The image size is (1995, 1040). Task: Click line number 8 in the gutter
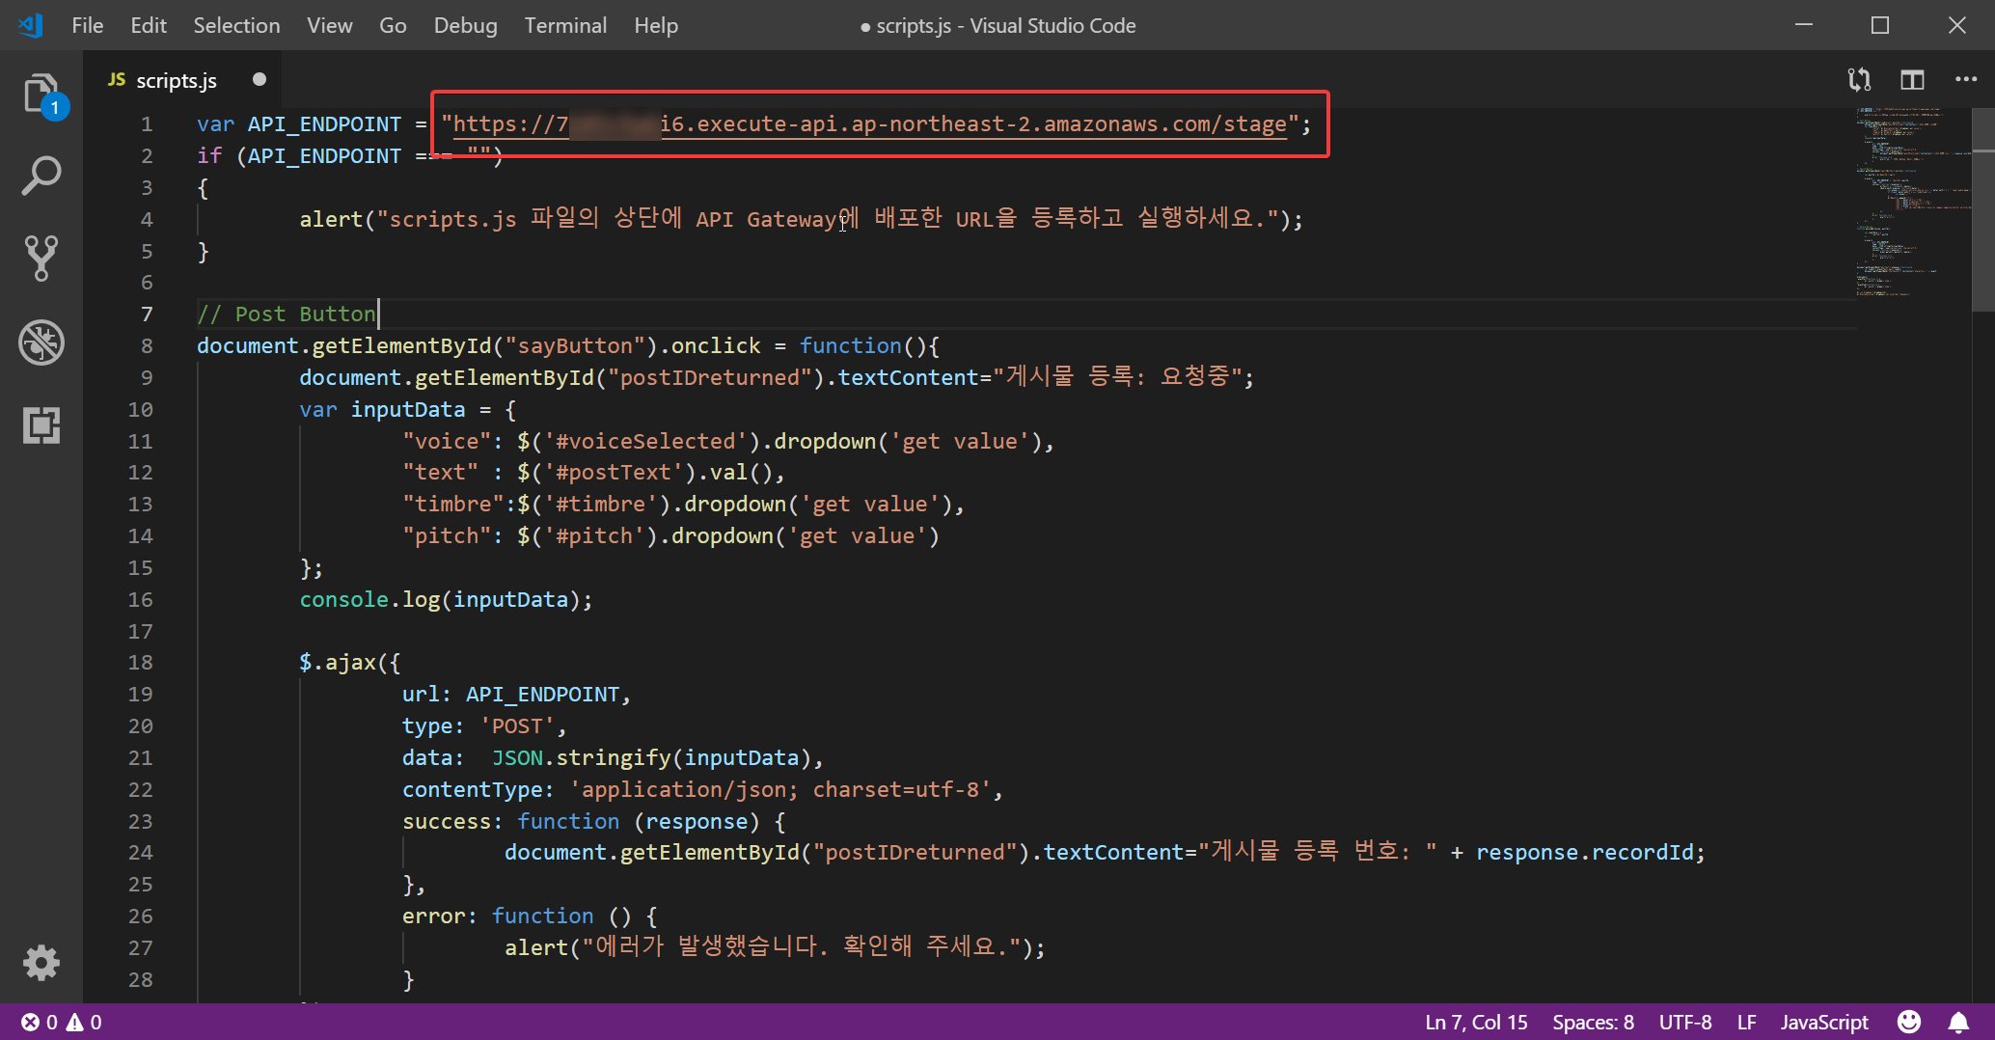147,345
